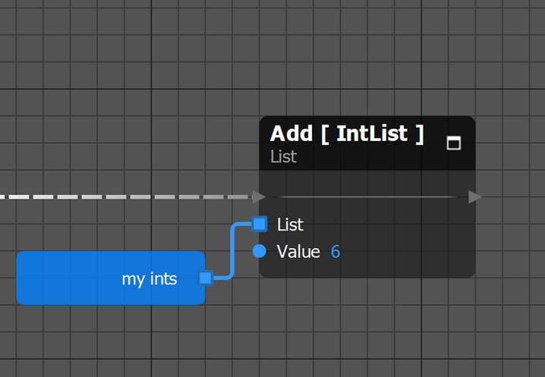This screenshot has height=377, width=545.
Task: Select the blue my ints variable node
Action: (x=111, y=278)
